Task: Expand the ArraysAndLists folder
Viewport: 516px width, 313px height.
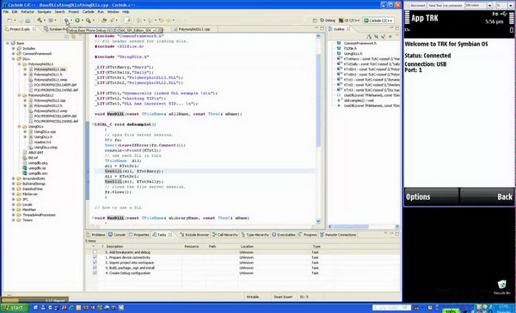Action: click(x=14, y=178)
